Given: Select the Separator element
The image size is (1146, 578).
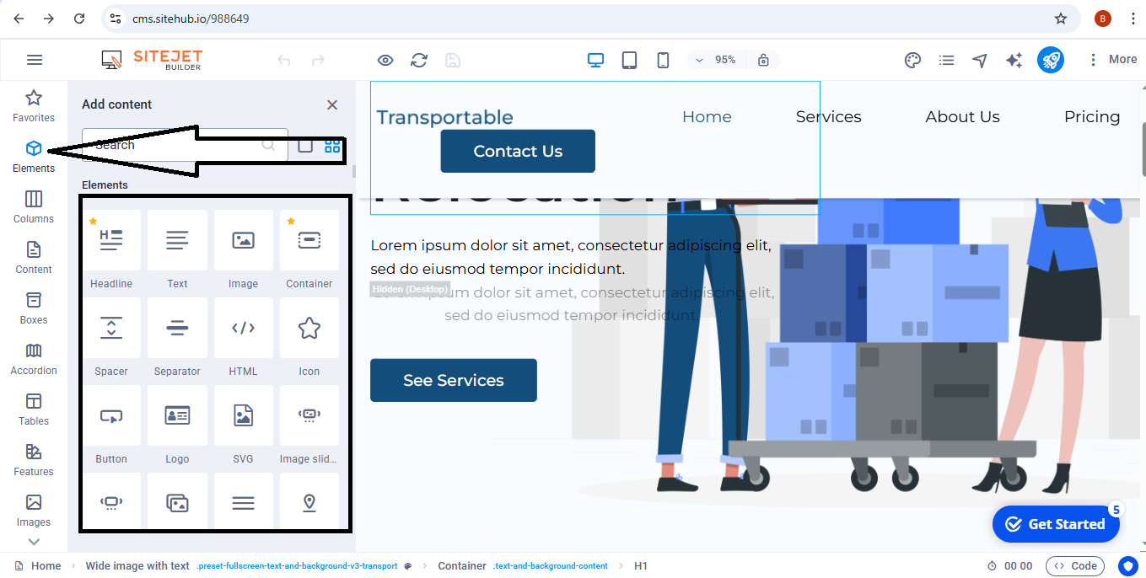Looking at the screenshot, I should [177, 337].
